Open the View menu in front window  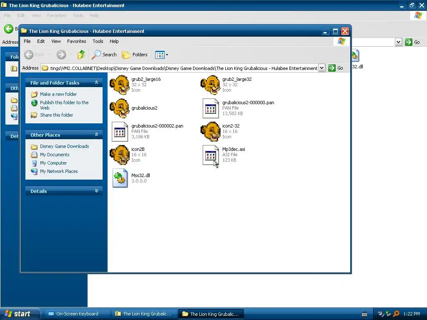[x=56, y=41]
